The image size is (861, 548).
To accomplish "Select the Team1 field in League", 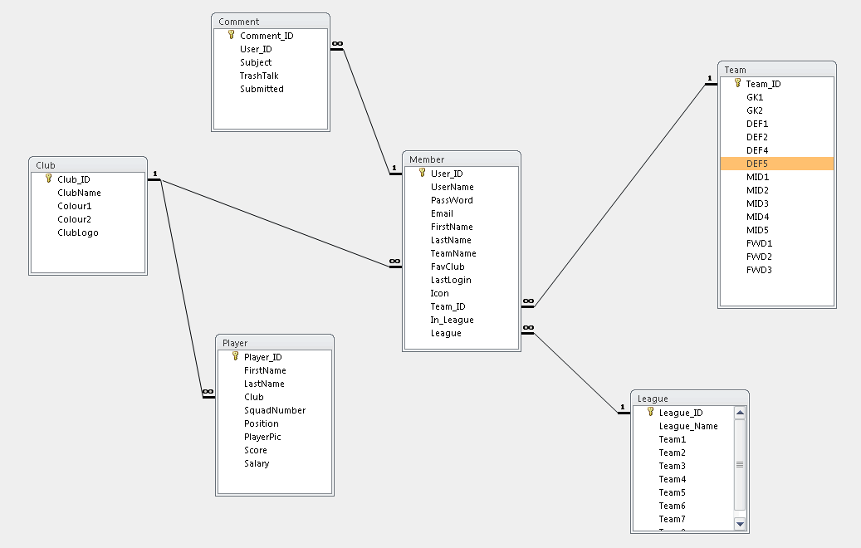I will [673, 439].
